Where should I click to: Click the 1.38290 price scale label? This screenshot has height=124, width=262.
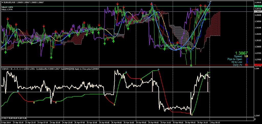257,34
